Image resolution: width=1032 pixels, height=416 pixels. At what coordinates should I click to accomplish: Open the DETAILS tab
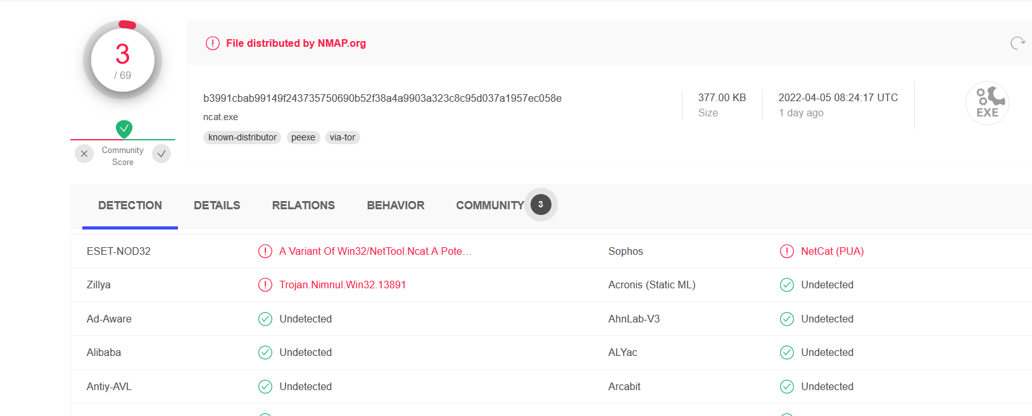click(x=217, y=205)
